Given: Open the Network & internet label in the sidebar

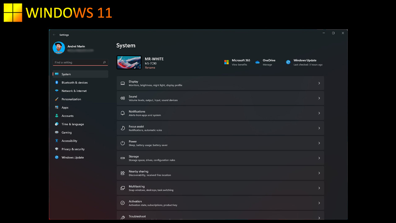Looking at the screenshot, I should pos(74,91).
